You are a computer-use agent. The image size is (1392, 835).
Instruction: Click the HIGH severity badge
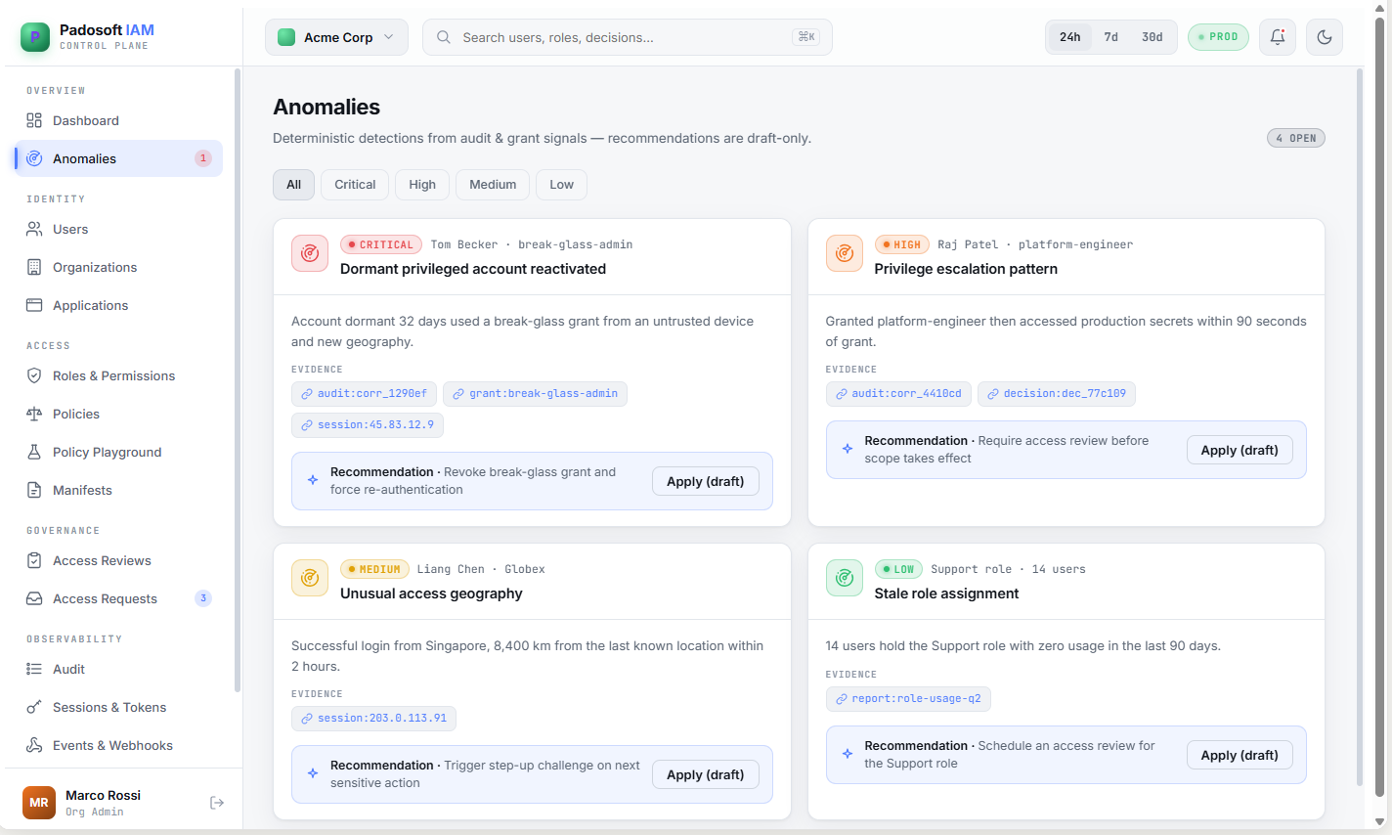pyautogui.click(x=901, y=244)
